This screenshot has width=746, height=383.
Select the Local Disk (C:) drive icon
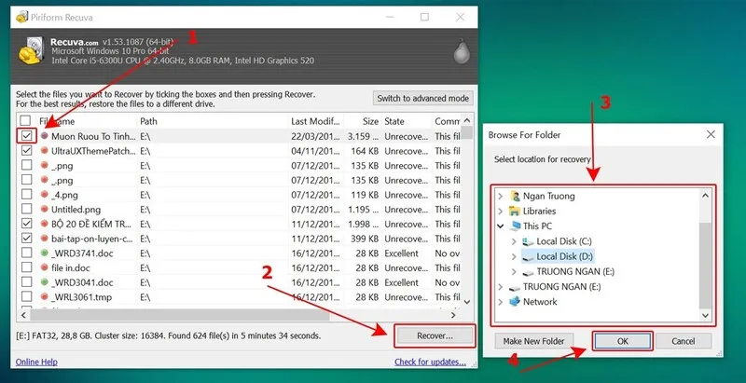pyautogui.click(x=527, y=241)
